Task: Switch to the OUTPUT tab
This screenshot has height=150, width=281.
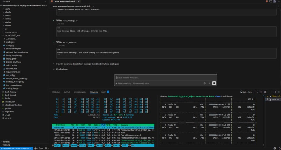Action: (67, 92)
